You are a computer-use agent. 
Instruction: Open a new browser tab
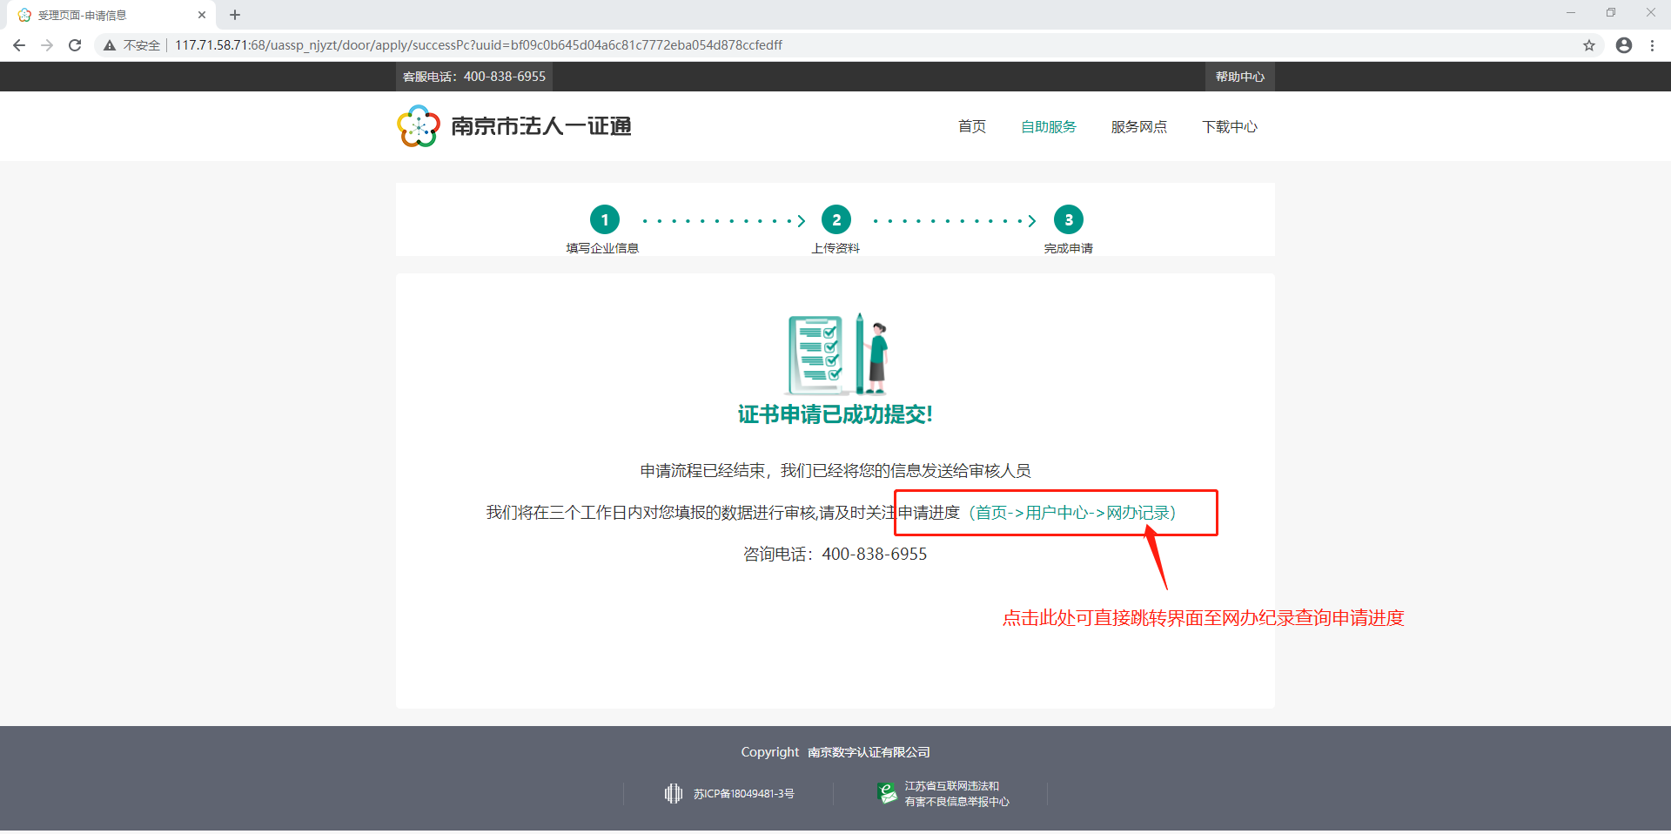[235, 15]
